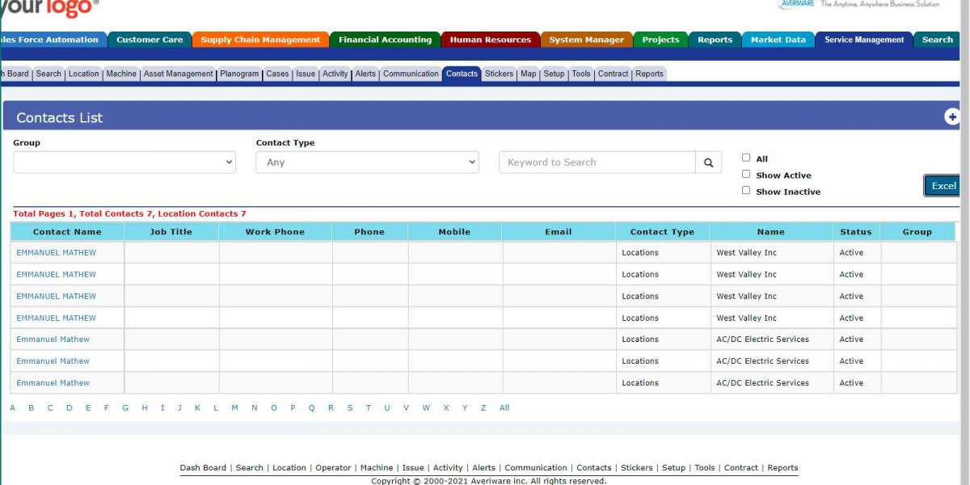Click the magnifier search icon button
The width and height of the screenshot is (970, 485).
click(x=708, y=162)
